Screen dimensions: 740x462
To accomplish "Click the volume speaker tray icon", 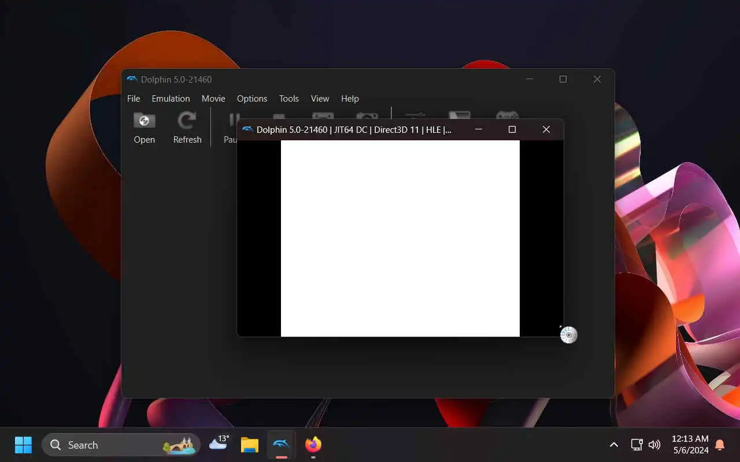I will (654, 445).
